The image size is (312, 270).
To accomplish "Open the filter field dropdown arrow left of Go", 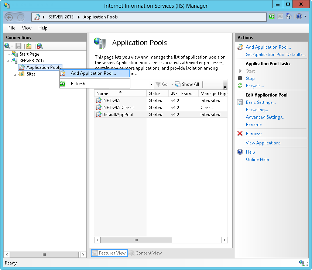I will pyautogui.click(x=151, y=84).
